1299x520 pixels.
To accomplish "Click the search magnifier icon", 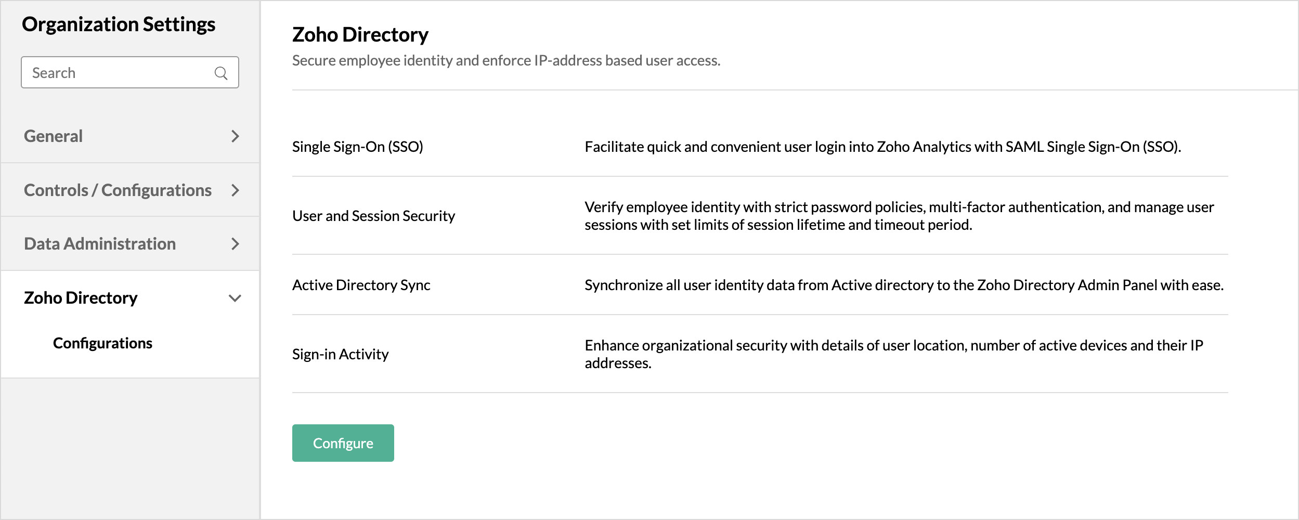I will pos(221,73).
